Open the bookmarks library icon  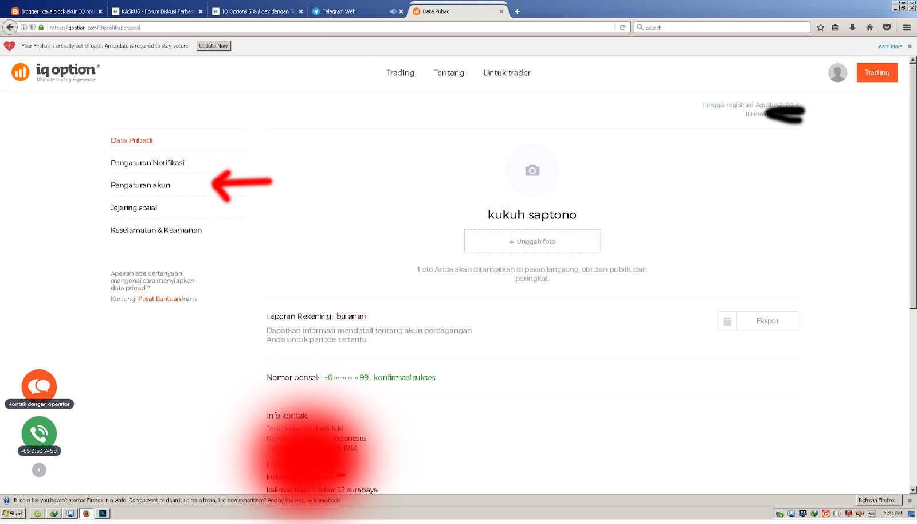[x=836, y=27]
